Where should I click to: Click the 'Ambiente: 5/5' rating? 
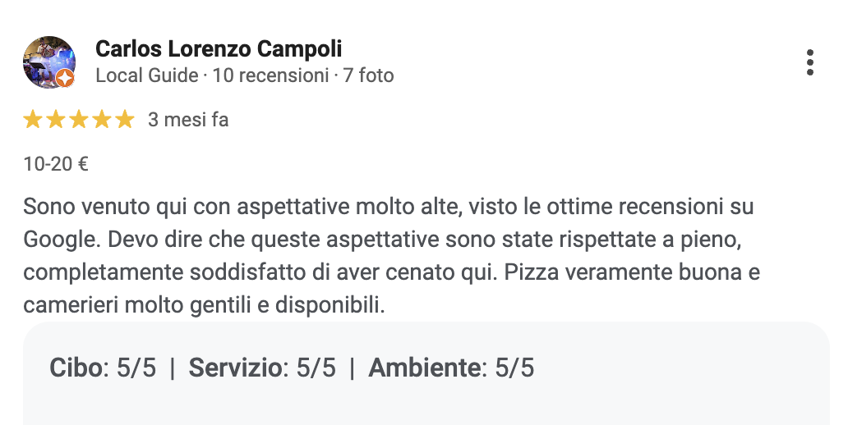pos(451,368)
